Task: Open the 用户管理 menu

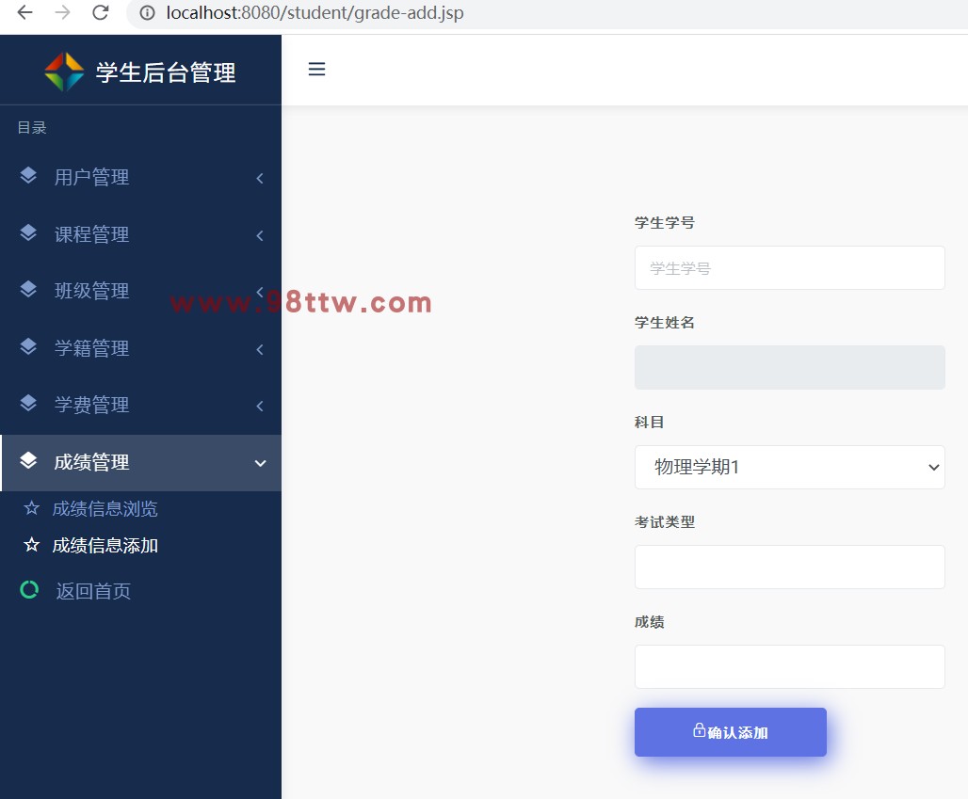Action: point(140,178)
